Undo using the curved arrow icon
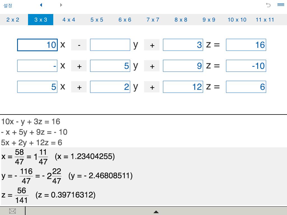Image resolution: width=287 pixels, height=215 pixels. click(268, 5)
